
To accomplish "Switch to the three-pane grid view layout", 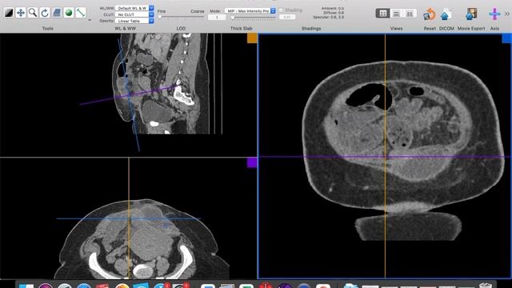I will tap(382, 14).
